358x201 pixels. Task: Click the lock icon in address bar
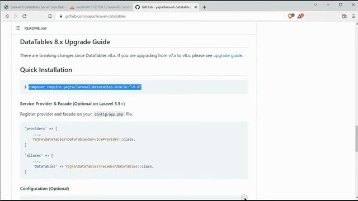tap(61, 16)
